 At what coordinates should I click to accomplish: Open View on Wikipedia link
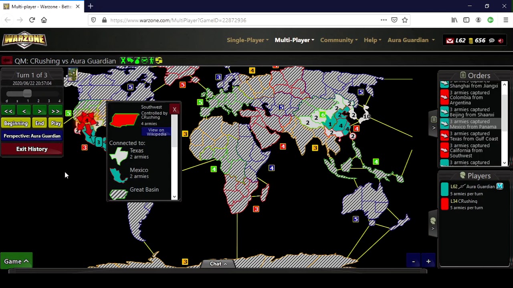(156, 132)
